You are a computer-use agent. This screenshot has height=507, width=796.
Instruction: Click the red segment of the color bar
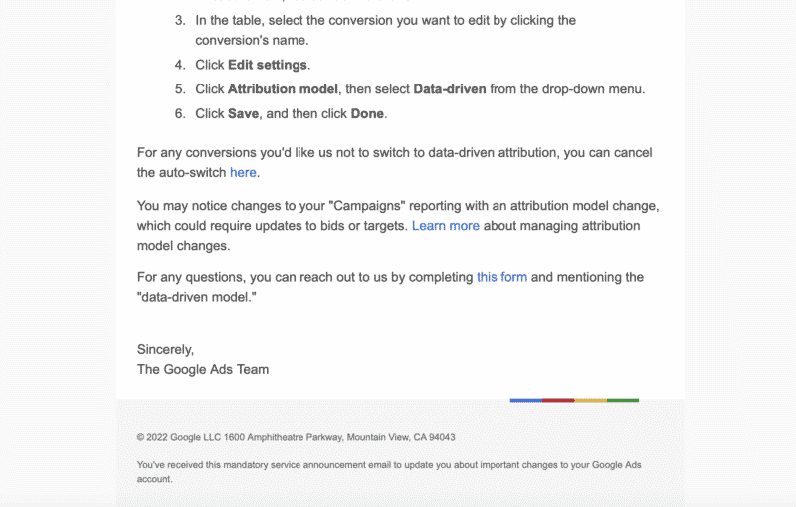(x=558, y=400)
